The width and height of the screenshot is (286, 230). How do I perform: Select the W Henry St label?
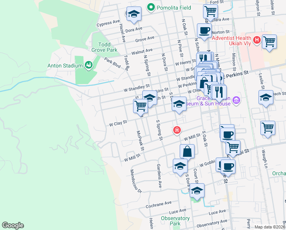tap(185, 62)
